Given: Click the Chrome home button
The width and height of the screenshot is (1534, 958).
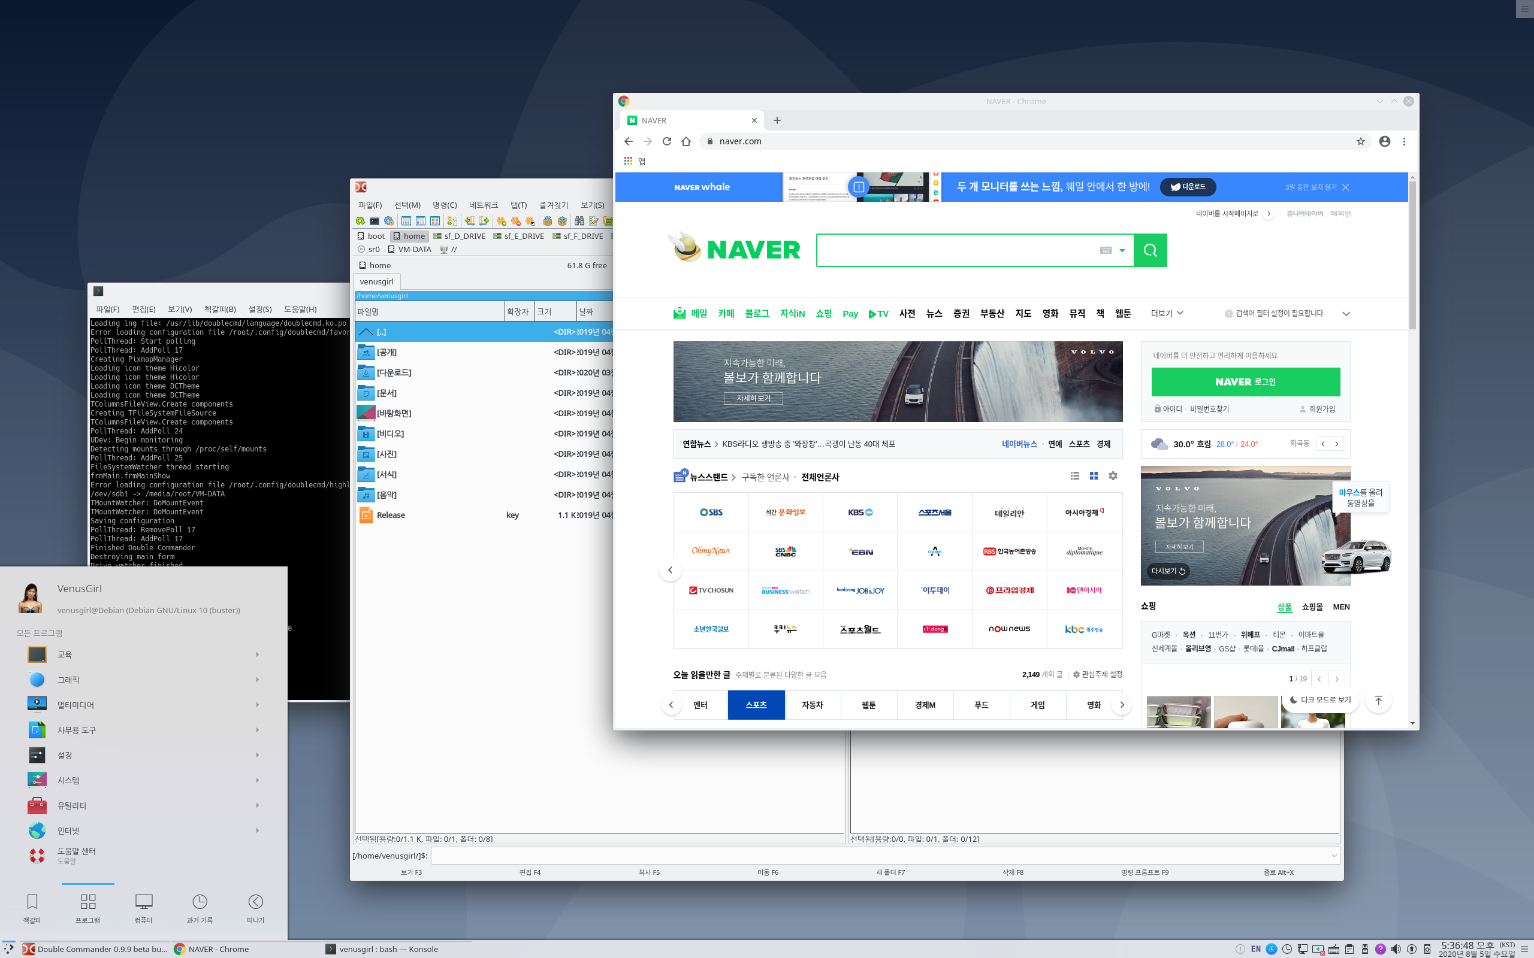Looking at the screenshot, I should 686,141.
